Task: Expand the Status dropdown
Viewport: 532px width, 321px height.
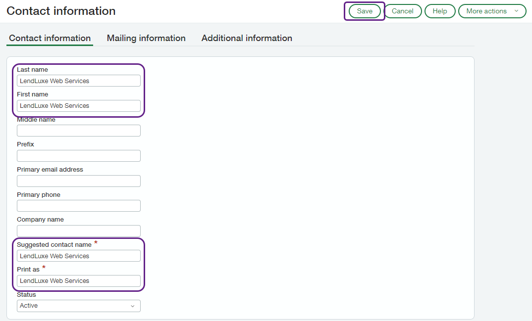Action: click(x=78, y=306)
